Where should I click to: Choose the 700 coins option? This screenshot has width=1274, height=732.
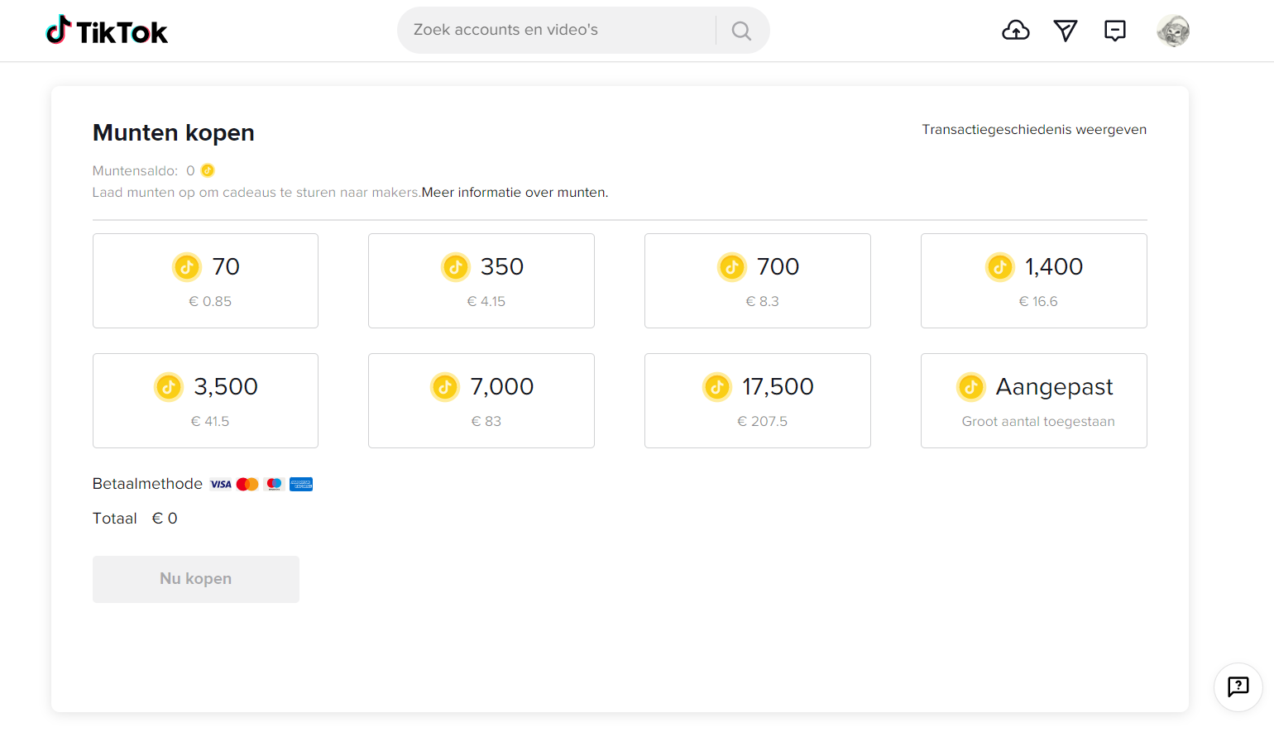757,280
